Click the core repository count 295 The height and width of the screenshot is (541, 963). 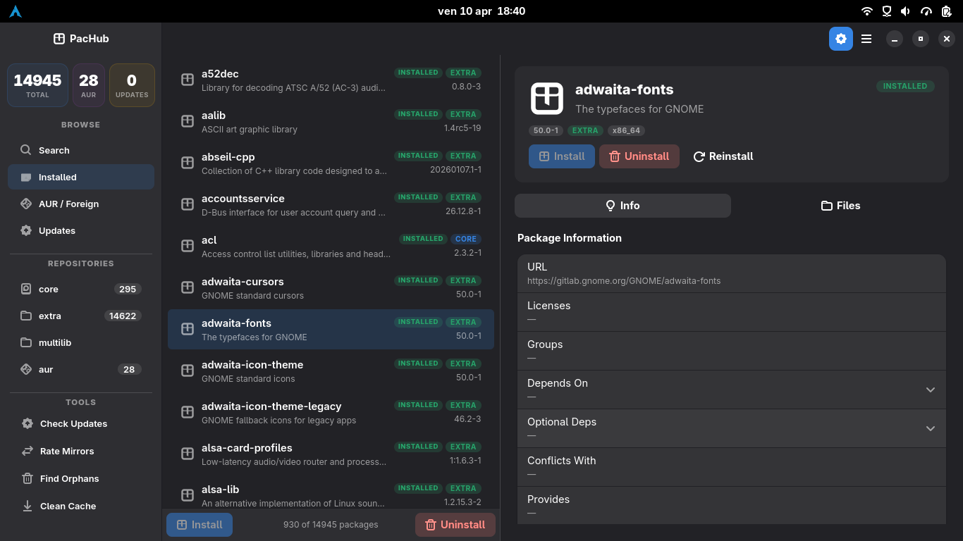pos(128,289)
